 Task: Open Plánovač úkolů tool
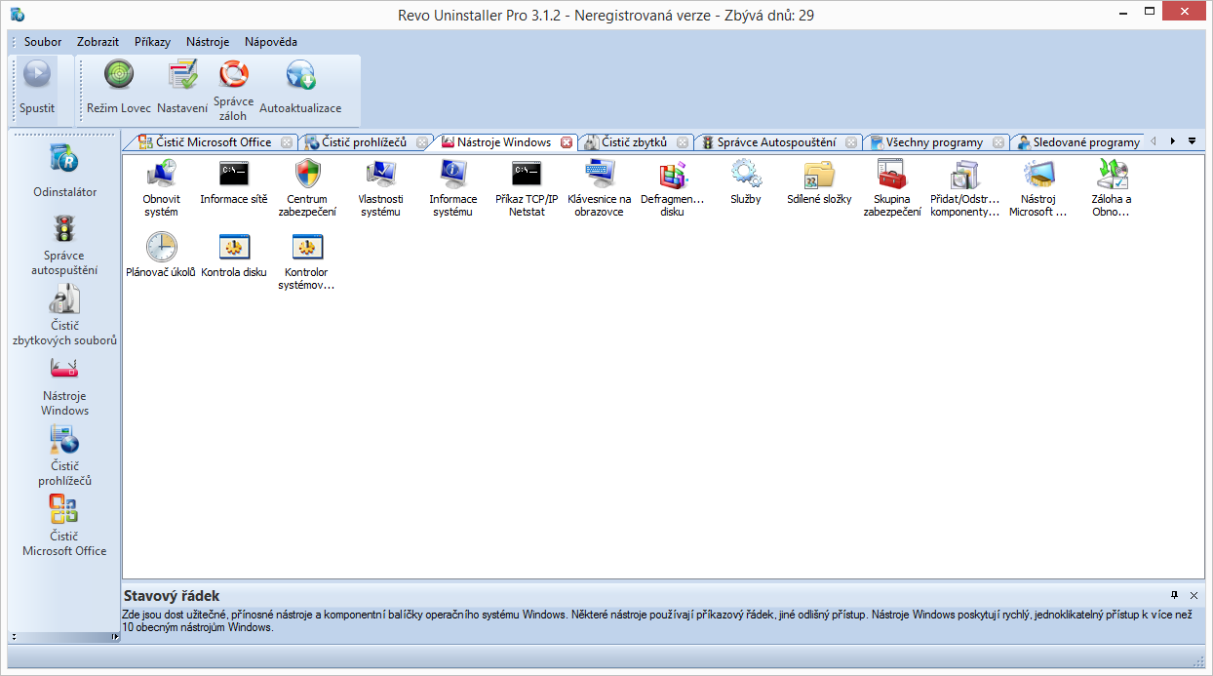click(161, 255)
